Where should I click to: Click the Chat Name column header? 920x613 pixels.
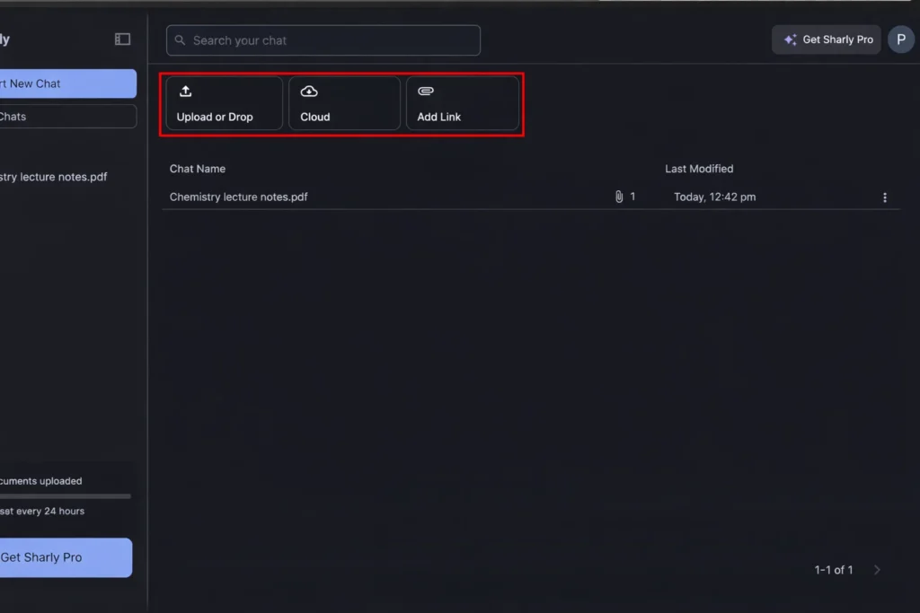click(198, 169)
